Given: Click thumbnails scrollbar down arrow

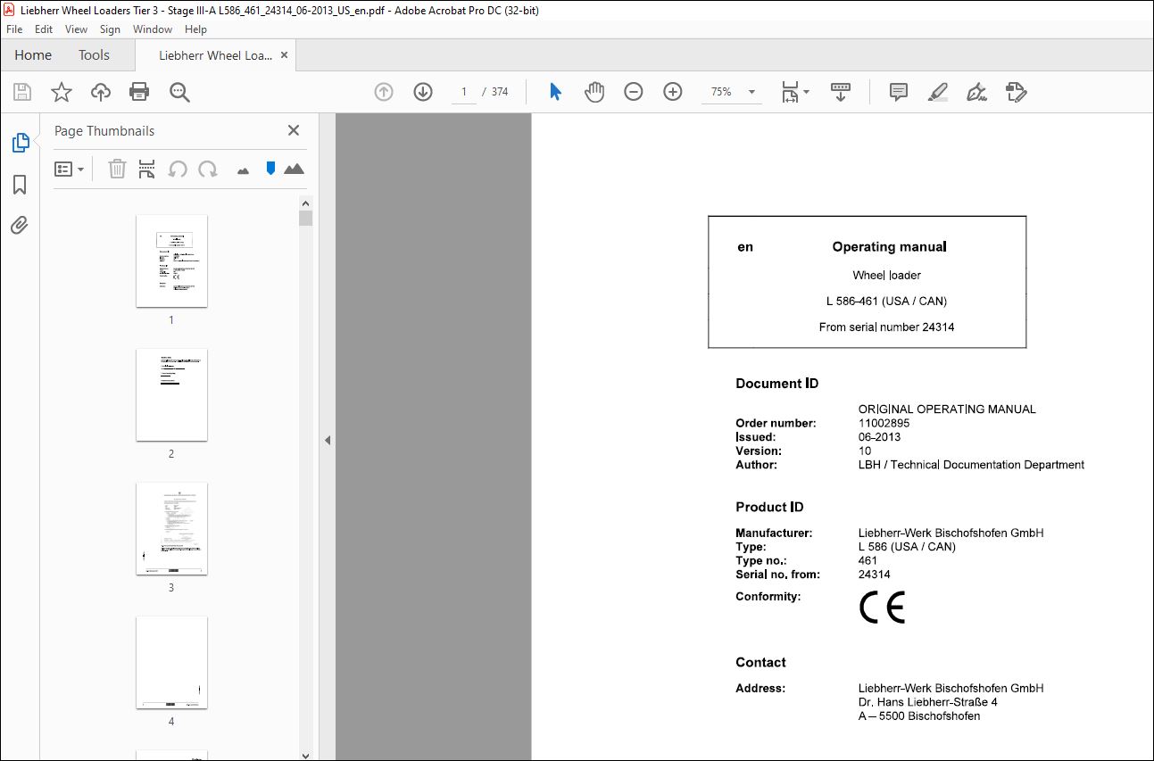Looking at the screenshot, I should [305, 754].
